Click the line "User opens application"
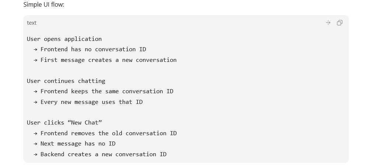 64,39
